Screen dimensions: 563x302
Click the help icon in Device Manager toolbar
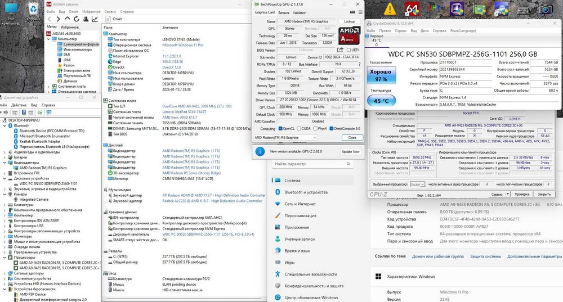pyautogui.click(x=24, y=112)
